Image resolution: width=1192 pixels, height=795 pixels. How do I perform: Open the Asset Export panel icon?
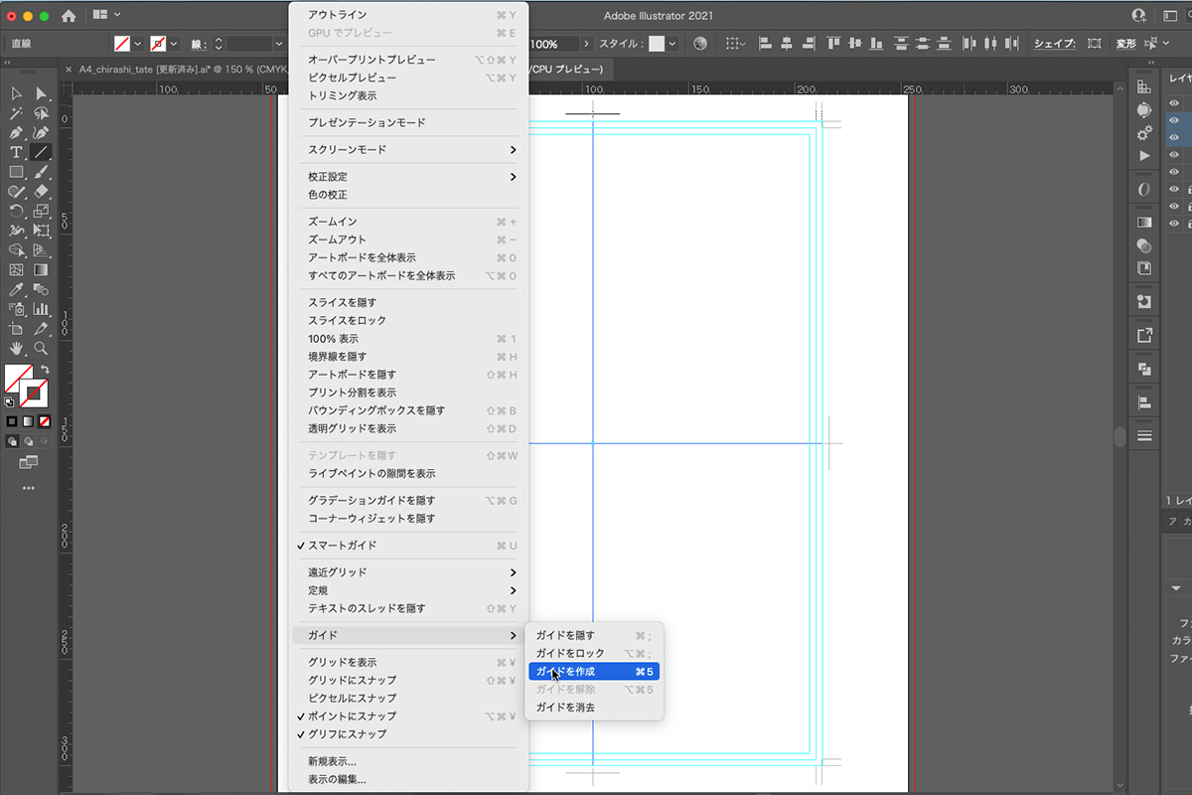coord(1144,335)
